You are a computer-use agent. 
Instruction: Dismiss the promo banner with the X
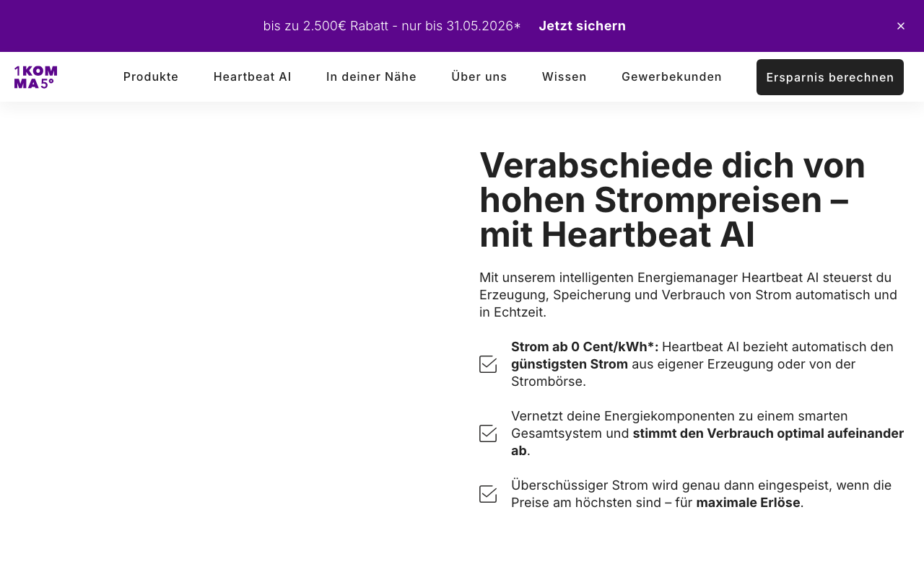901,26
